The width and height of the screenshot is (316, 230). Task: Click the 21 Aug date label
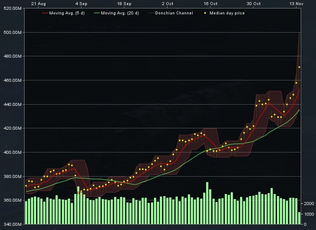pos(38,4)
